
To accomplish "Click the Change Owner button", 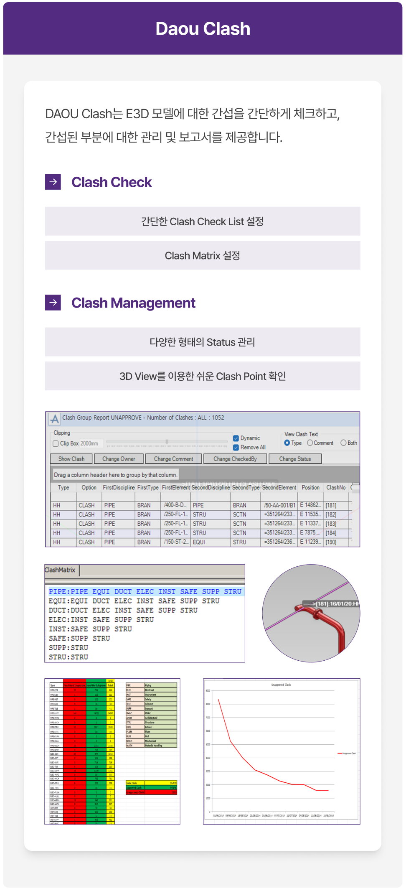I will pyautogui.click(x=119, y=459).
